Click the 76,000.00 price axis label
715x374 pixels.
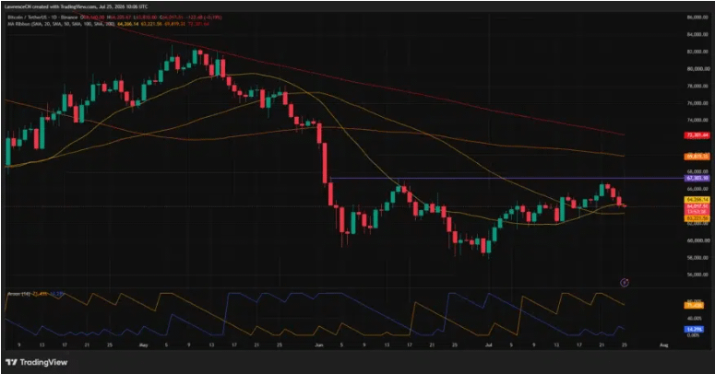[x=698, y=103]
